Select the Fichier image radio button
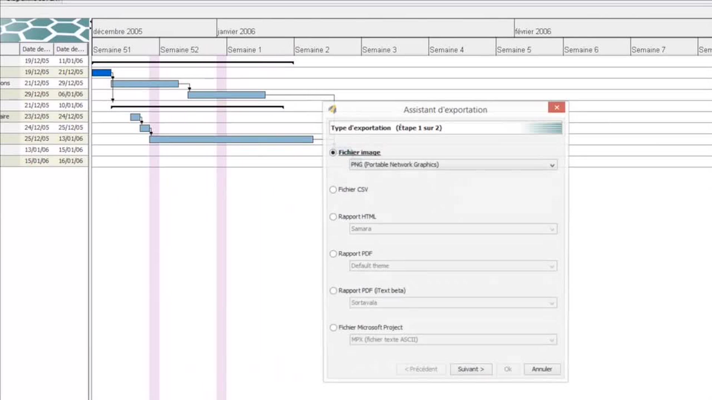The height and width of the screenshot is (400, 712). [x=333, y=153]
